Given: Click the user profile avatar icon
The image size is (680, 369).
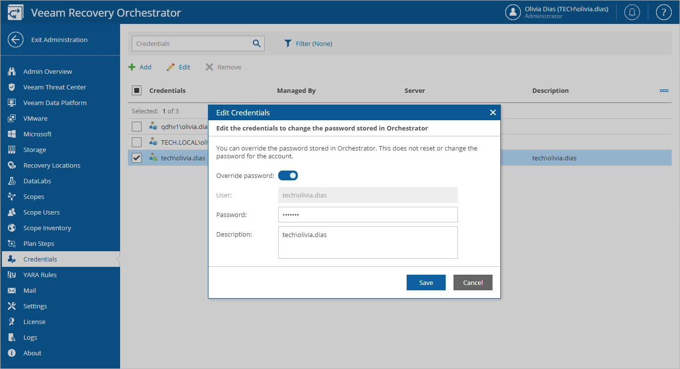Looking at the screenshot, I should (x=513, y=12).
